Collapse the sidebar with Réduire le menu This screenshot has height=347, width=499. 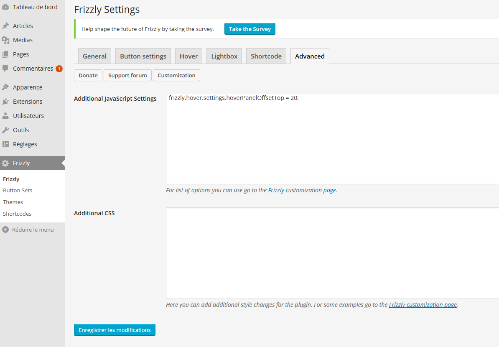pyautogui.click(x=32, y=230)
